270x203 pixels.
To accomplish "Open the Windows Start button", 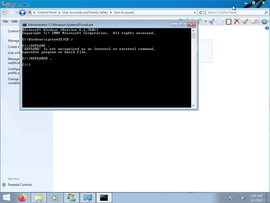I will click(x=7, y=198).
